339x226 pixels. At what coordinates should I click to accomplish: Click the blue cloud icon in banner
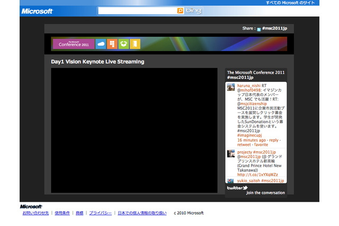tap(101, 44)
